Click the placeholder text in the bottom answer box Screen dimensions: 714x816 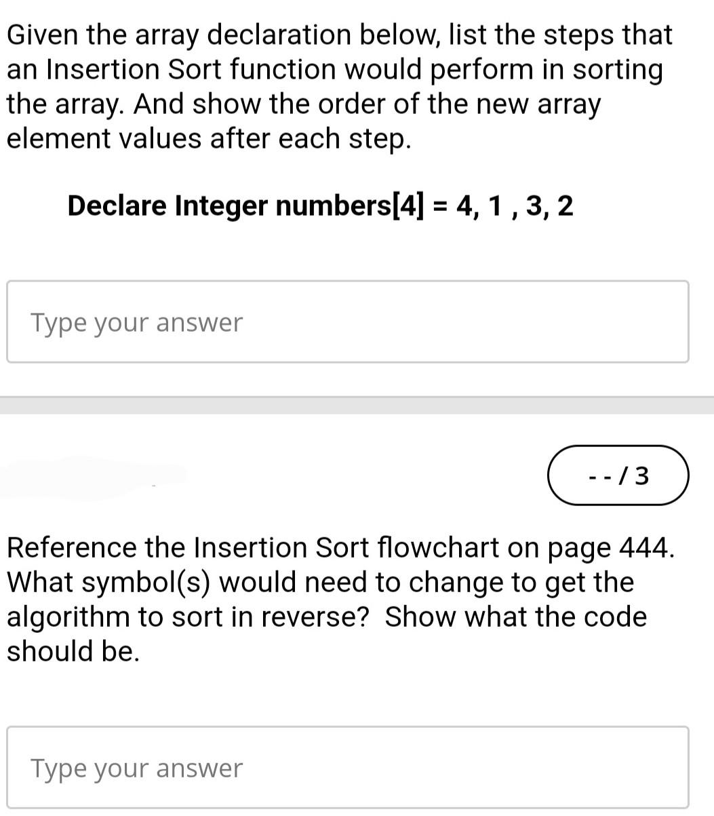coord(136,767)
